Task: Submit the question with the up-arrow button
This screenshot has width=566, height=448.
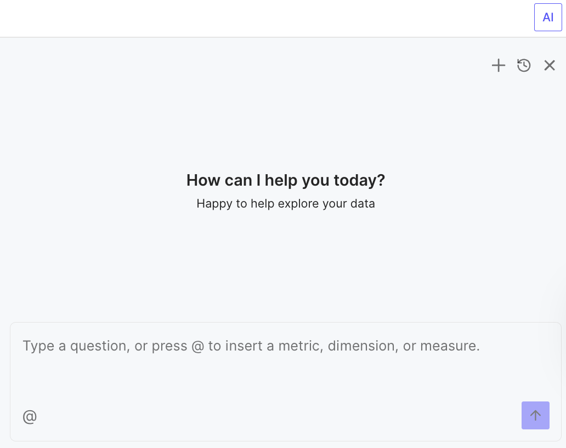Action: coord(535,415)
